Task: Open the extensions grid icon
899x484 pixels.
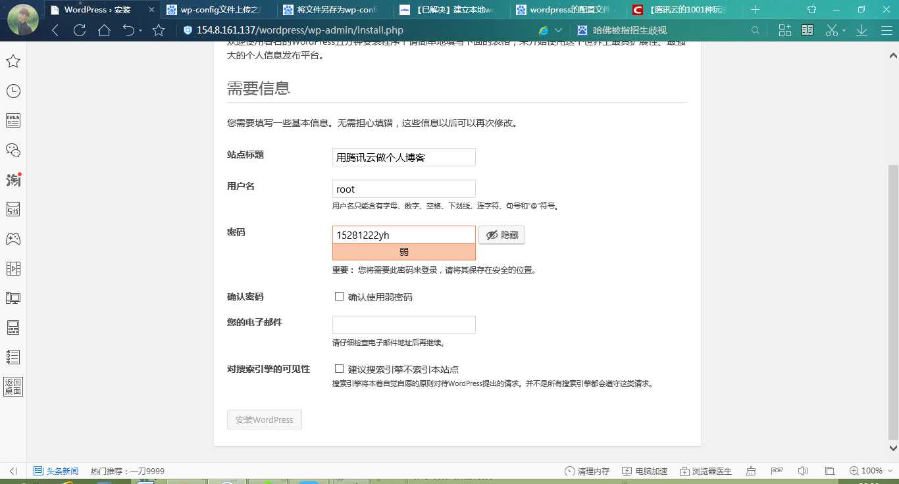Action: coord(784,30)
